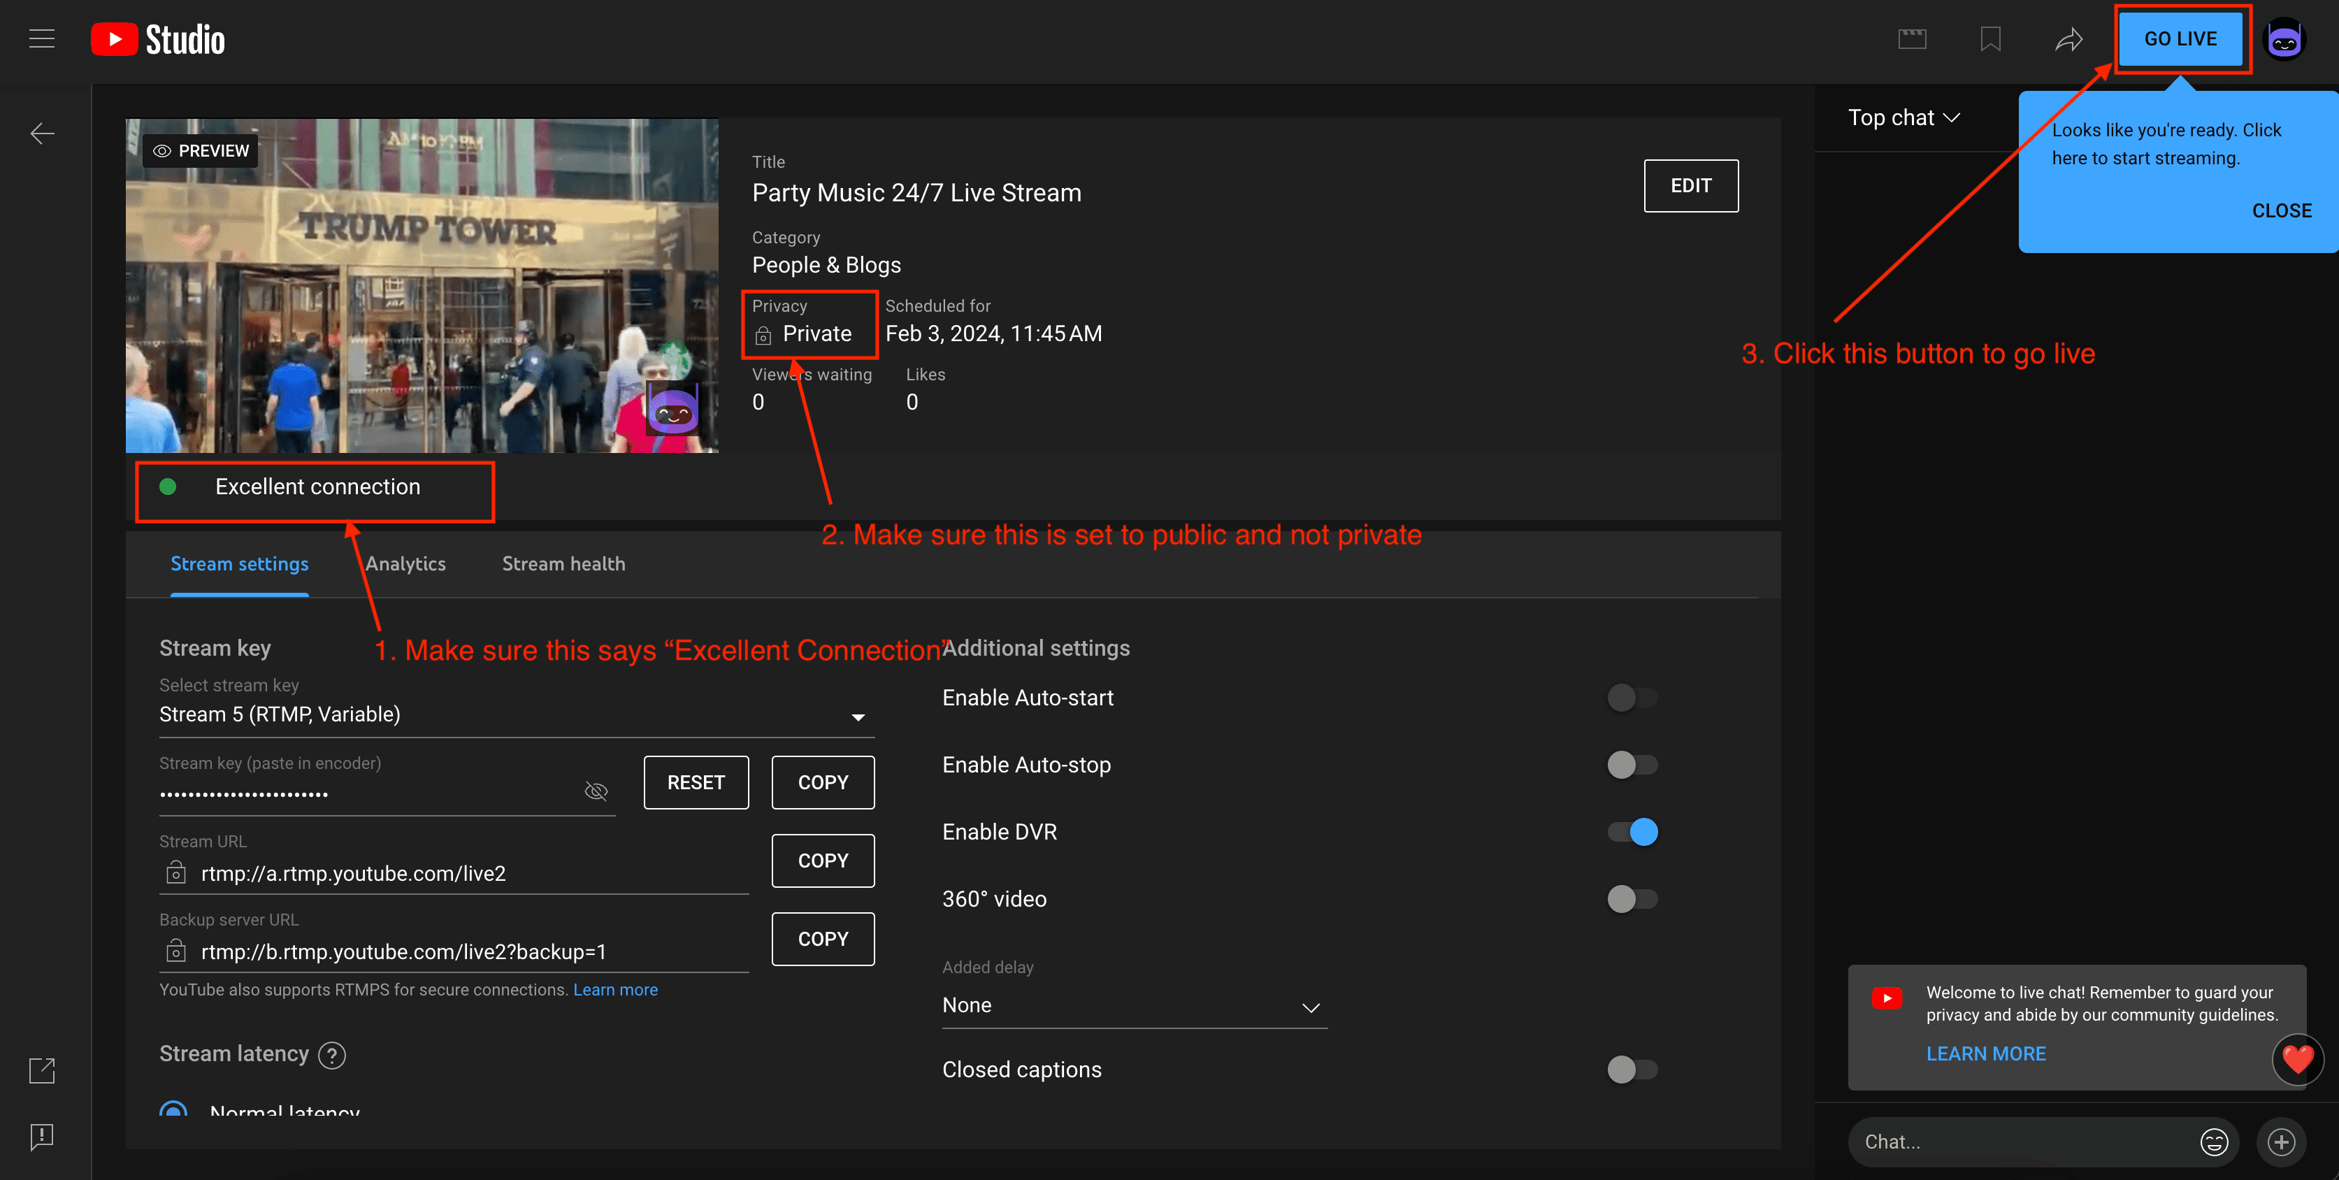Screen dimensions: 2339x1180
Task: Reveal the hidden stream key with eye icon
Action: [596, 791]
